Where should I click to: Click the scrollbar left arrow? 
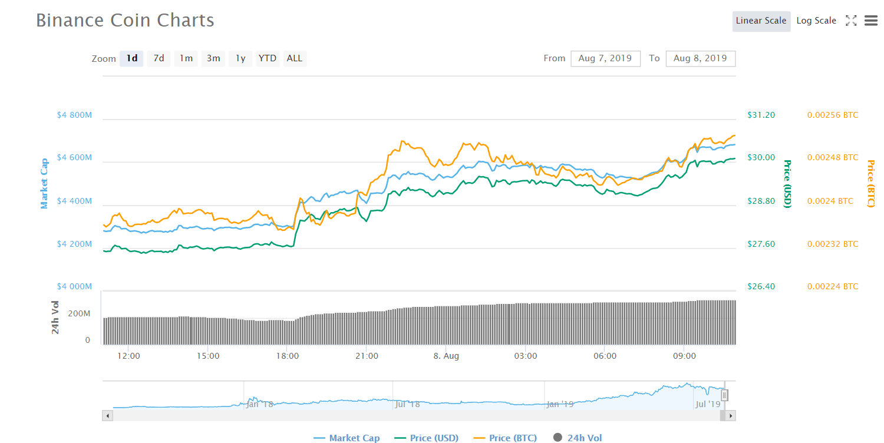107,416
